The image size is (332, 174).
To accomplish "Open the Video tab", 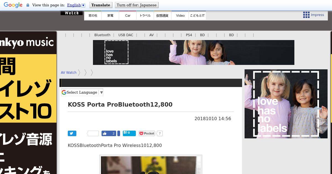I will click(x=180, y=15).
